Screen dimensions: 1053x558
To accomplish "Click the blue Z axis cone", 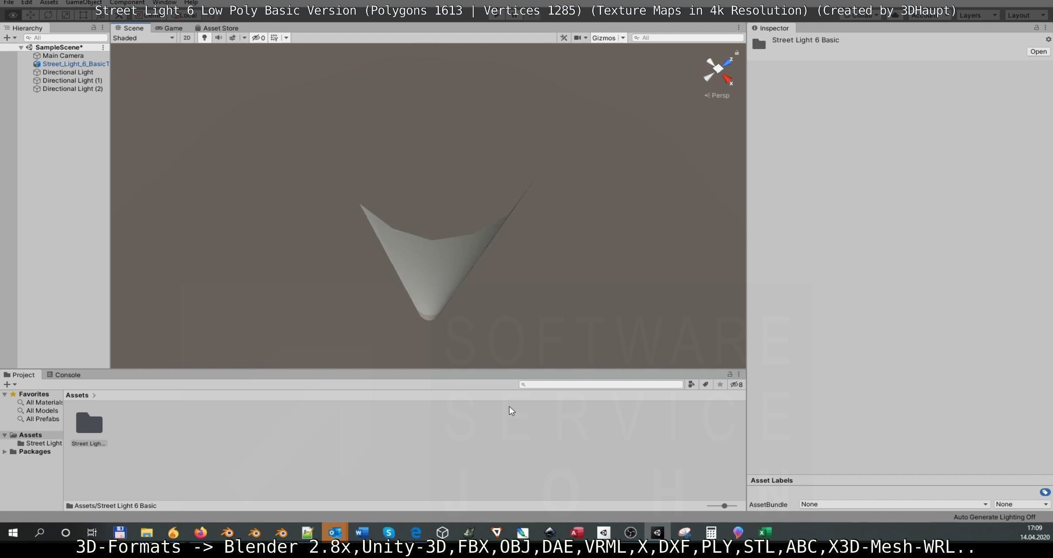I will point(727,63).
